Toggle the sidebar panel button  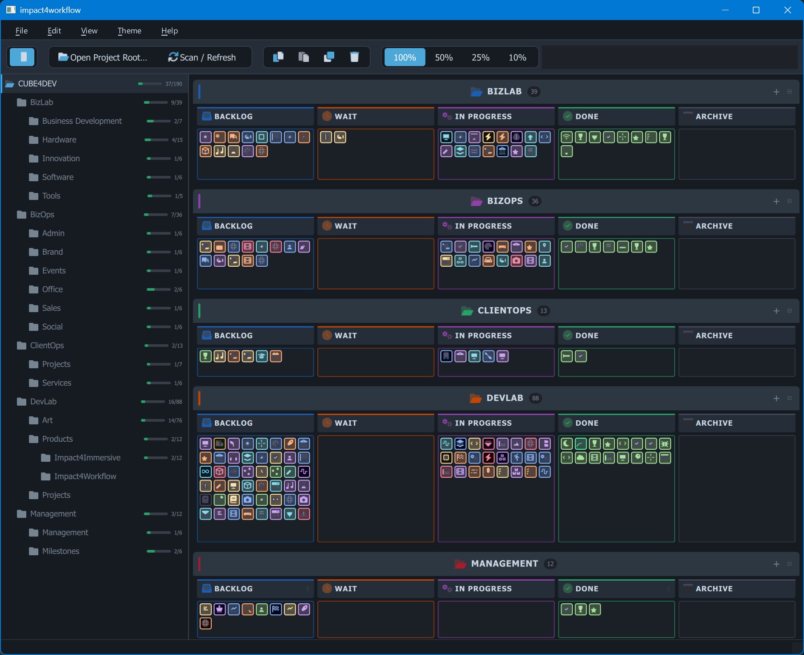[22, 57]
